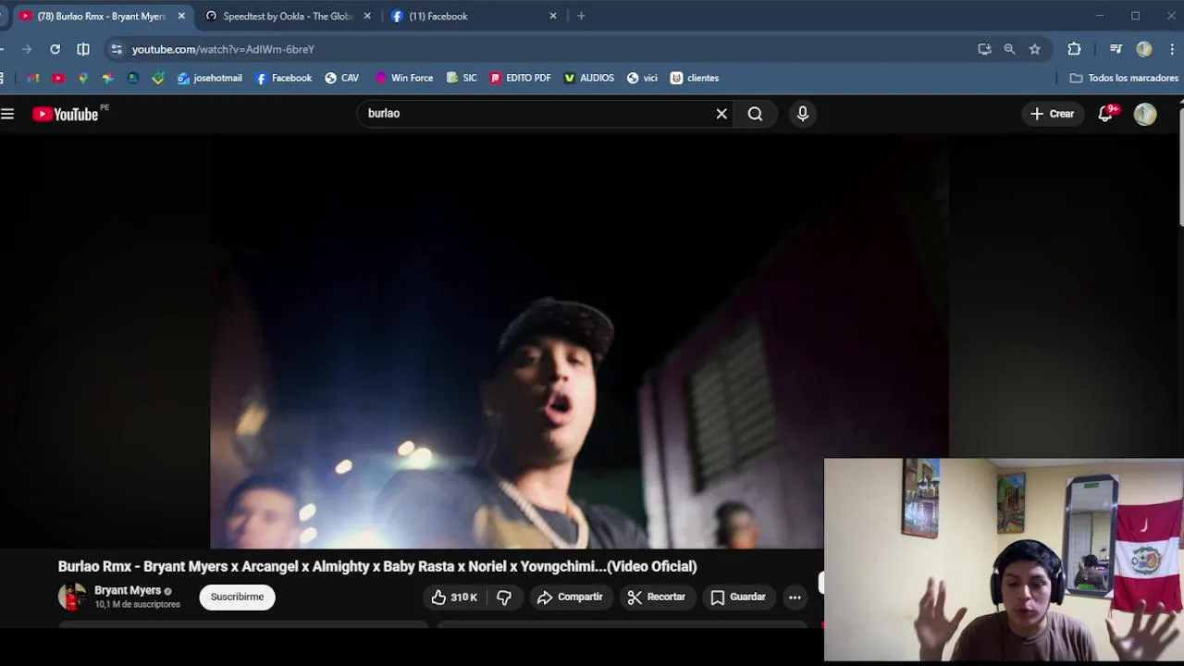Open the EDITO PDF bookmark
1184x666 pixels.
point(521,78)
